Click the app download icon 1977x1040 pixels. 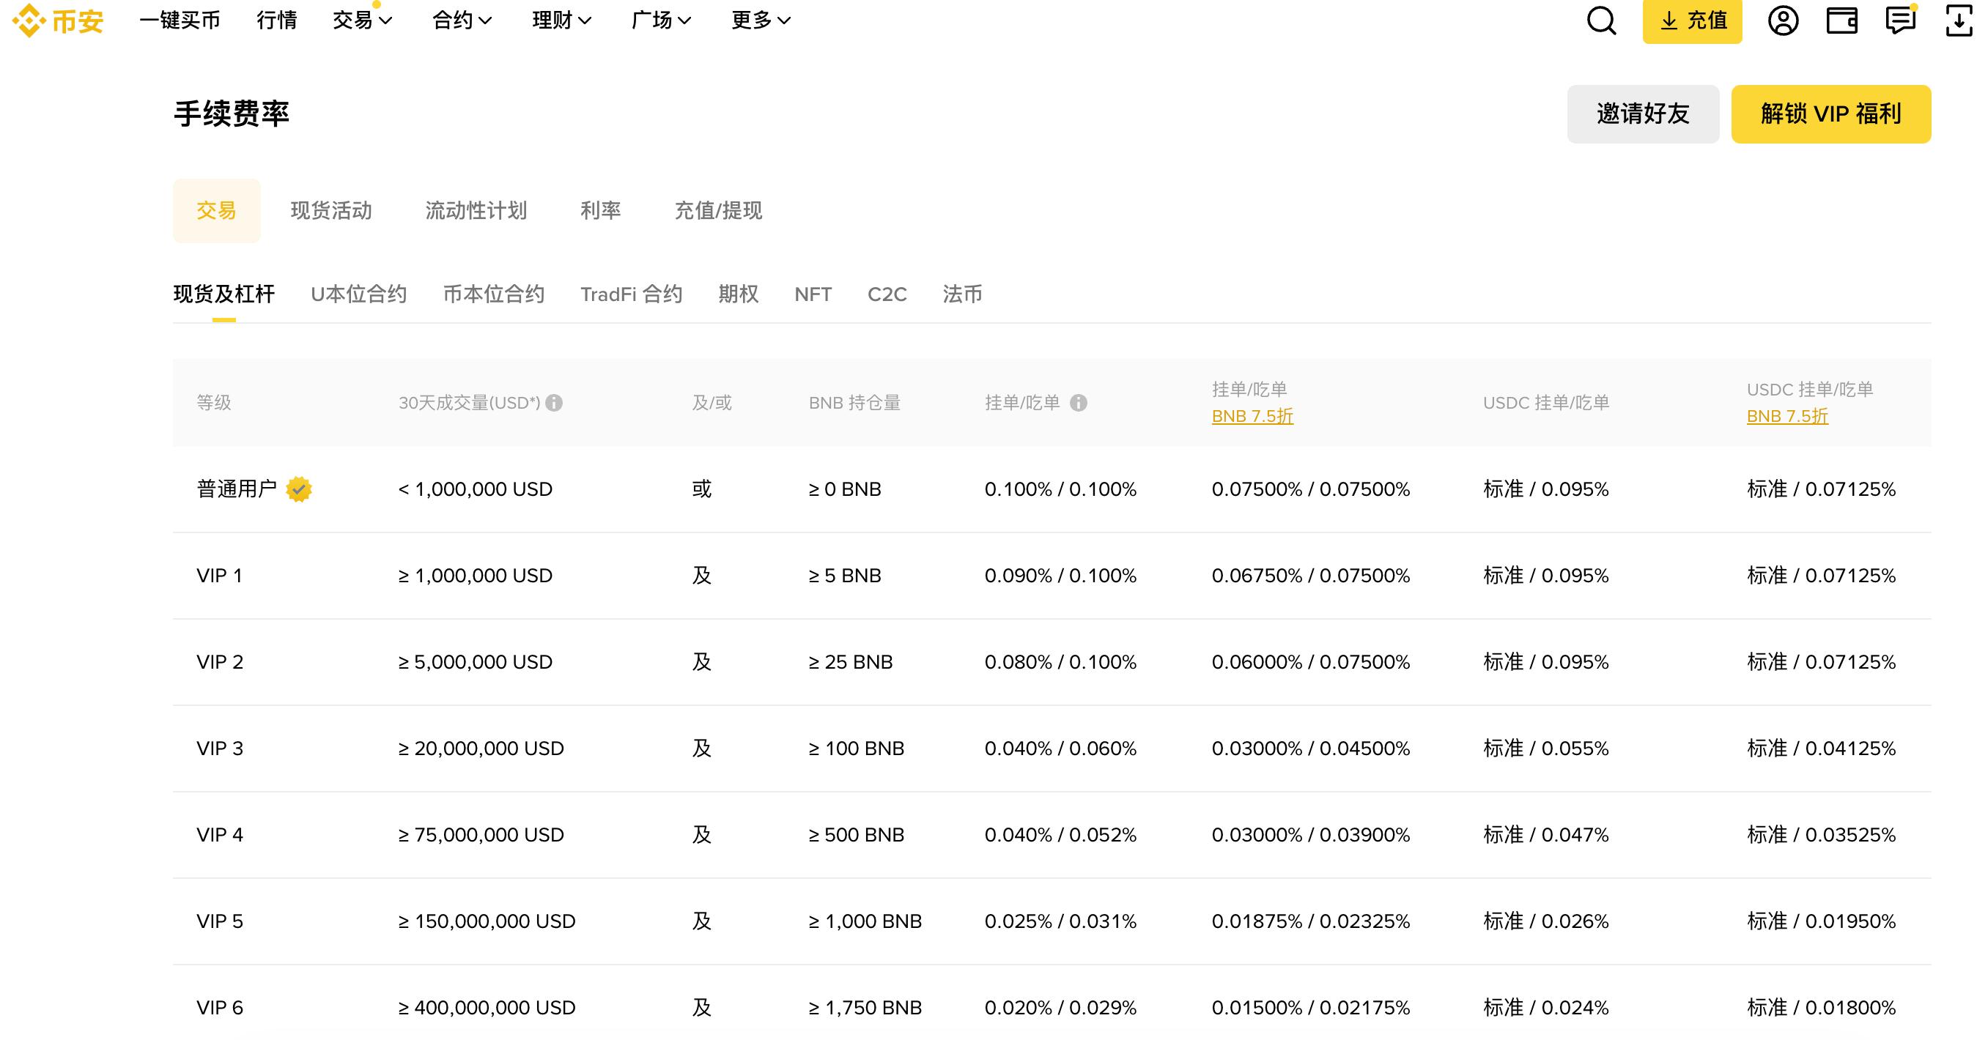coord(1958,21)
